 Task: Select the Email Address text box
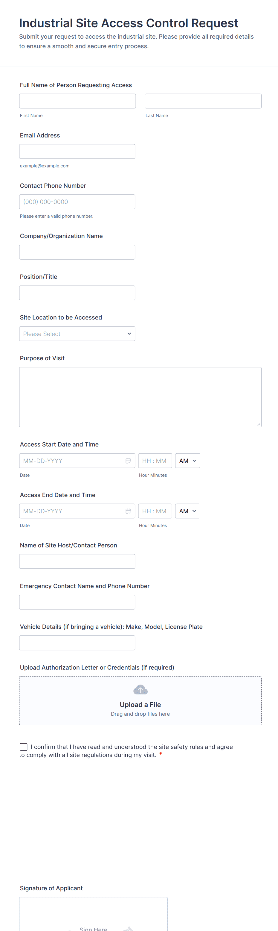77,152
